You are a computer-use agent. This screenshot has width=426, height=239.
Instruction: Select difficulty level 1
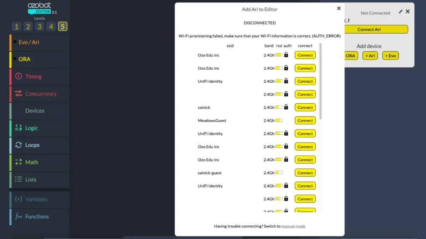click(17, 27)
